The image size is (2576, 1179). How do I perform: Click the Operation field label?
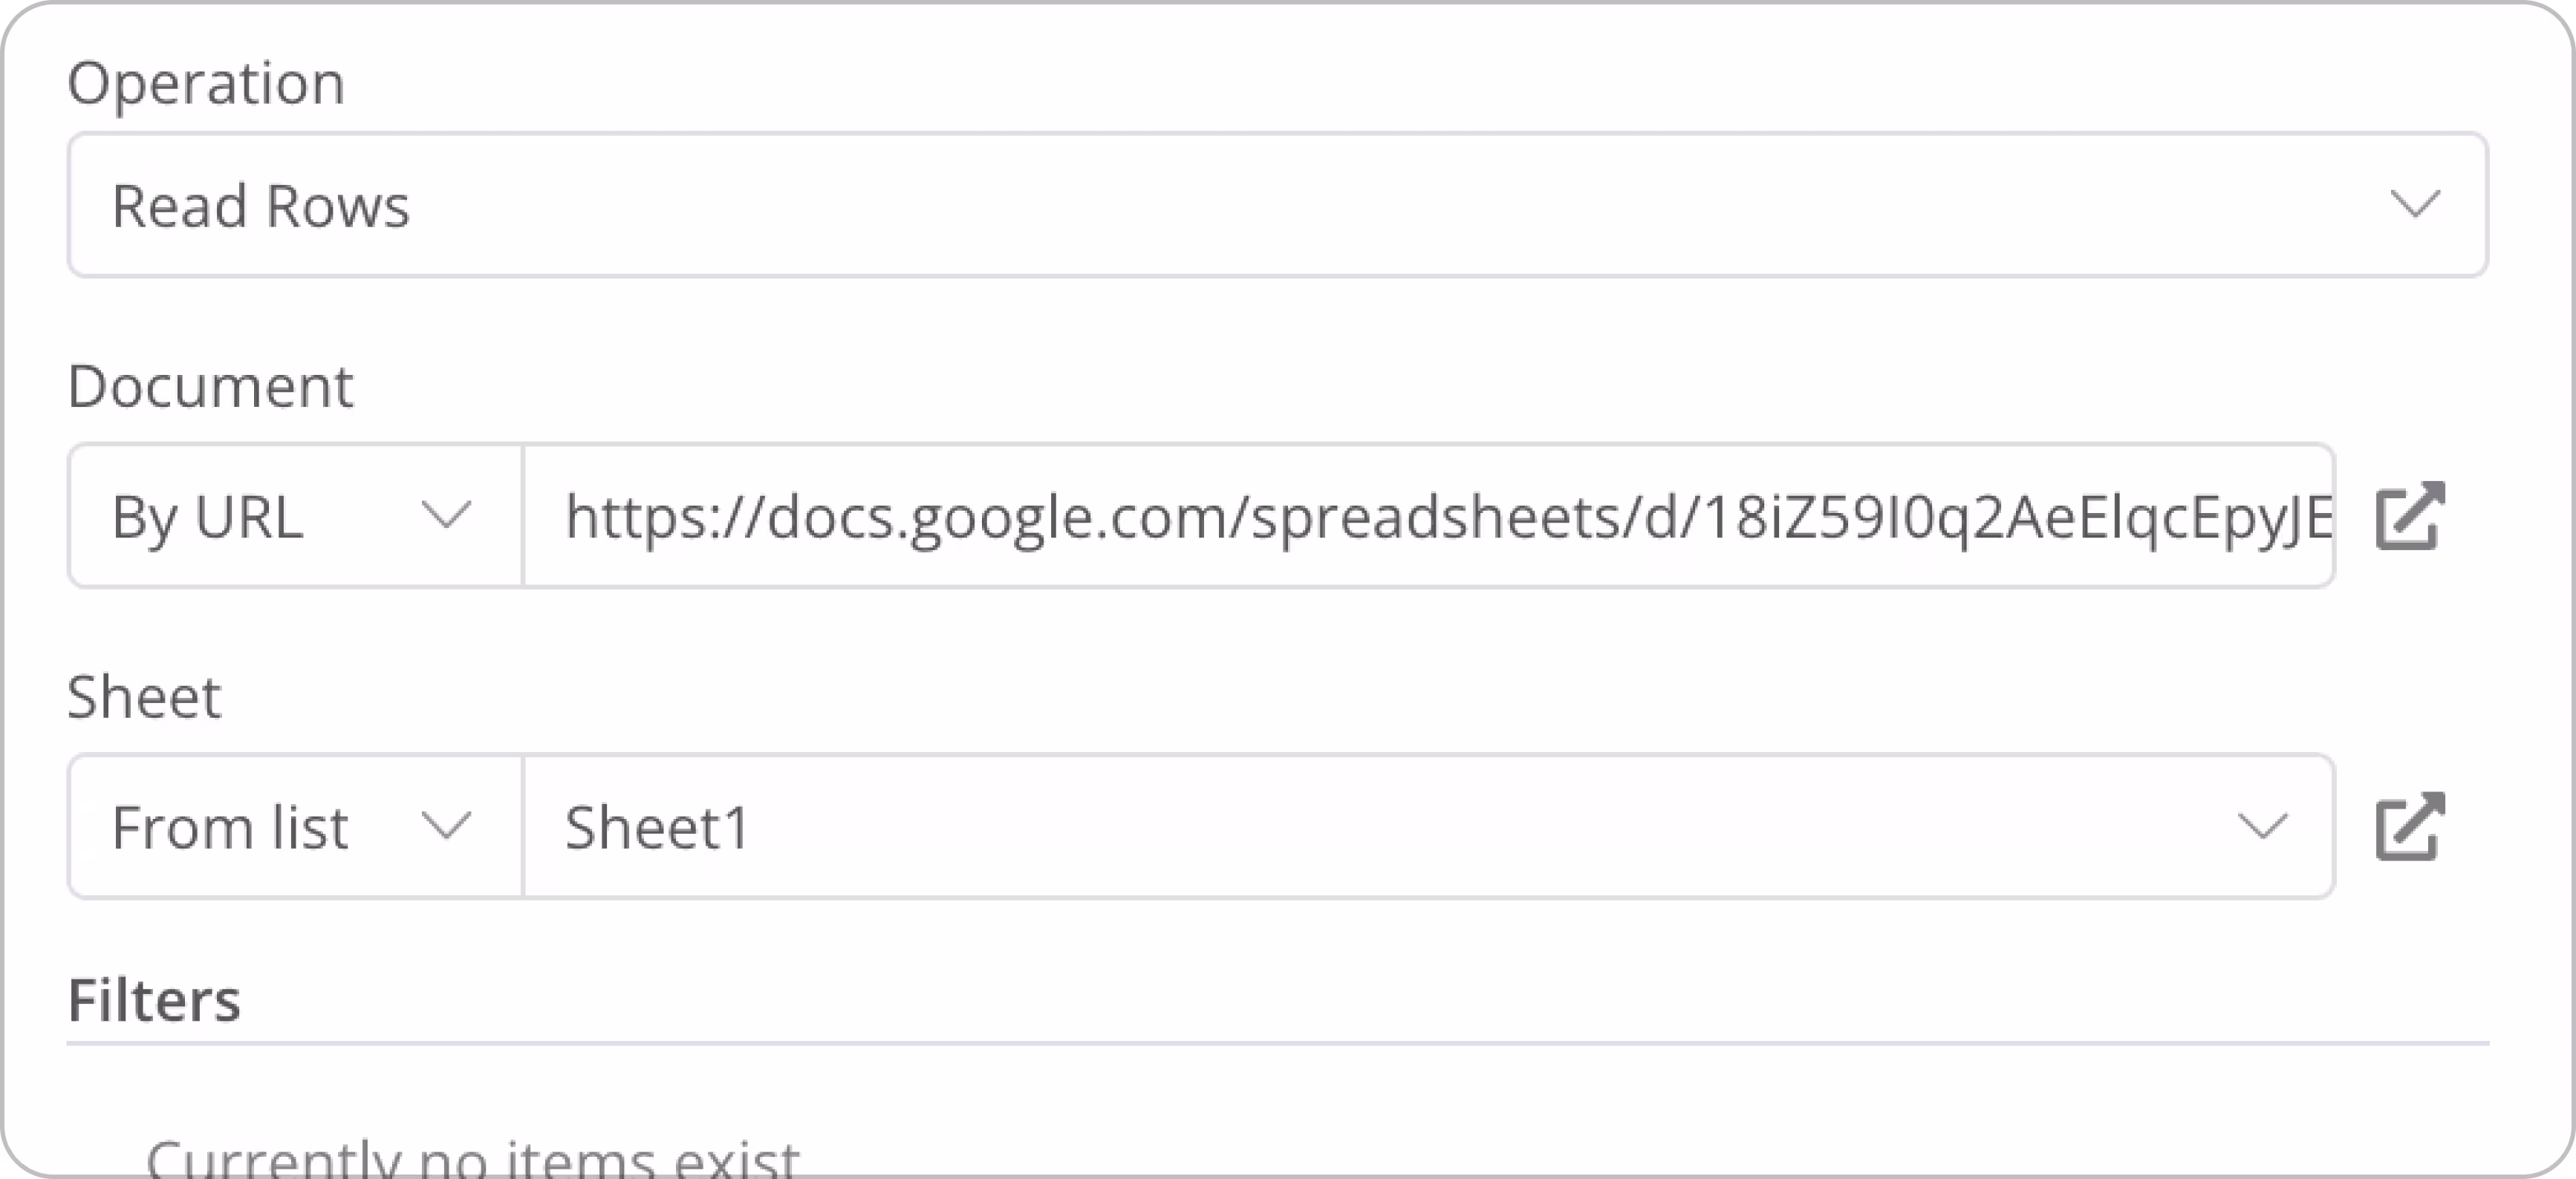[x=206, y=83]
